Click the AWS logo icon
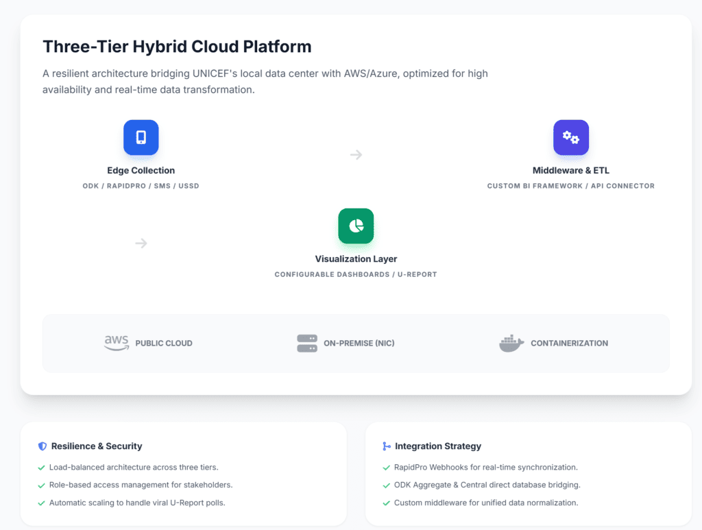 pos(116,343)
